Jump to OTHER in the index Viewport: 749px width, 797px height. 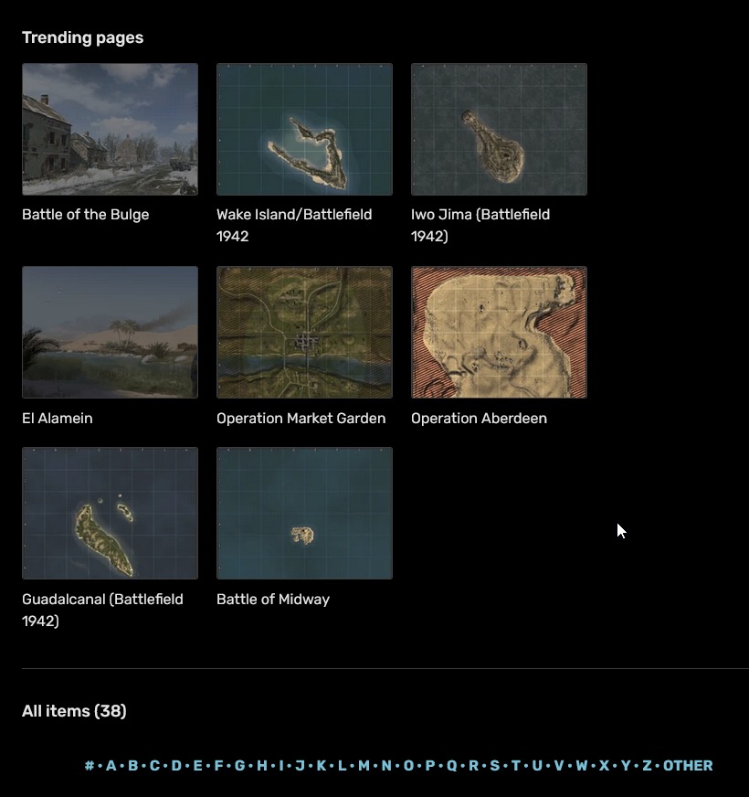(688, 766)
